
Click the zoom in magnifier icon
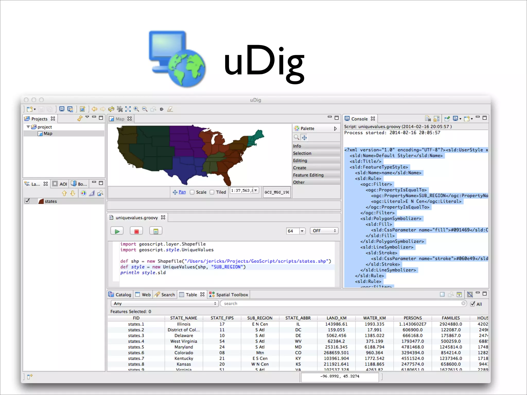tap(136, 109)
